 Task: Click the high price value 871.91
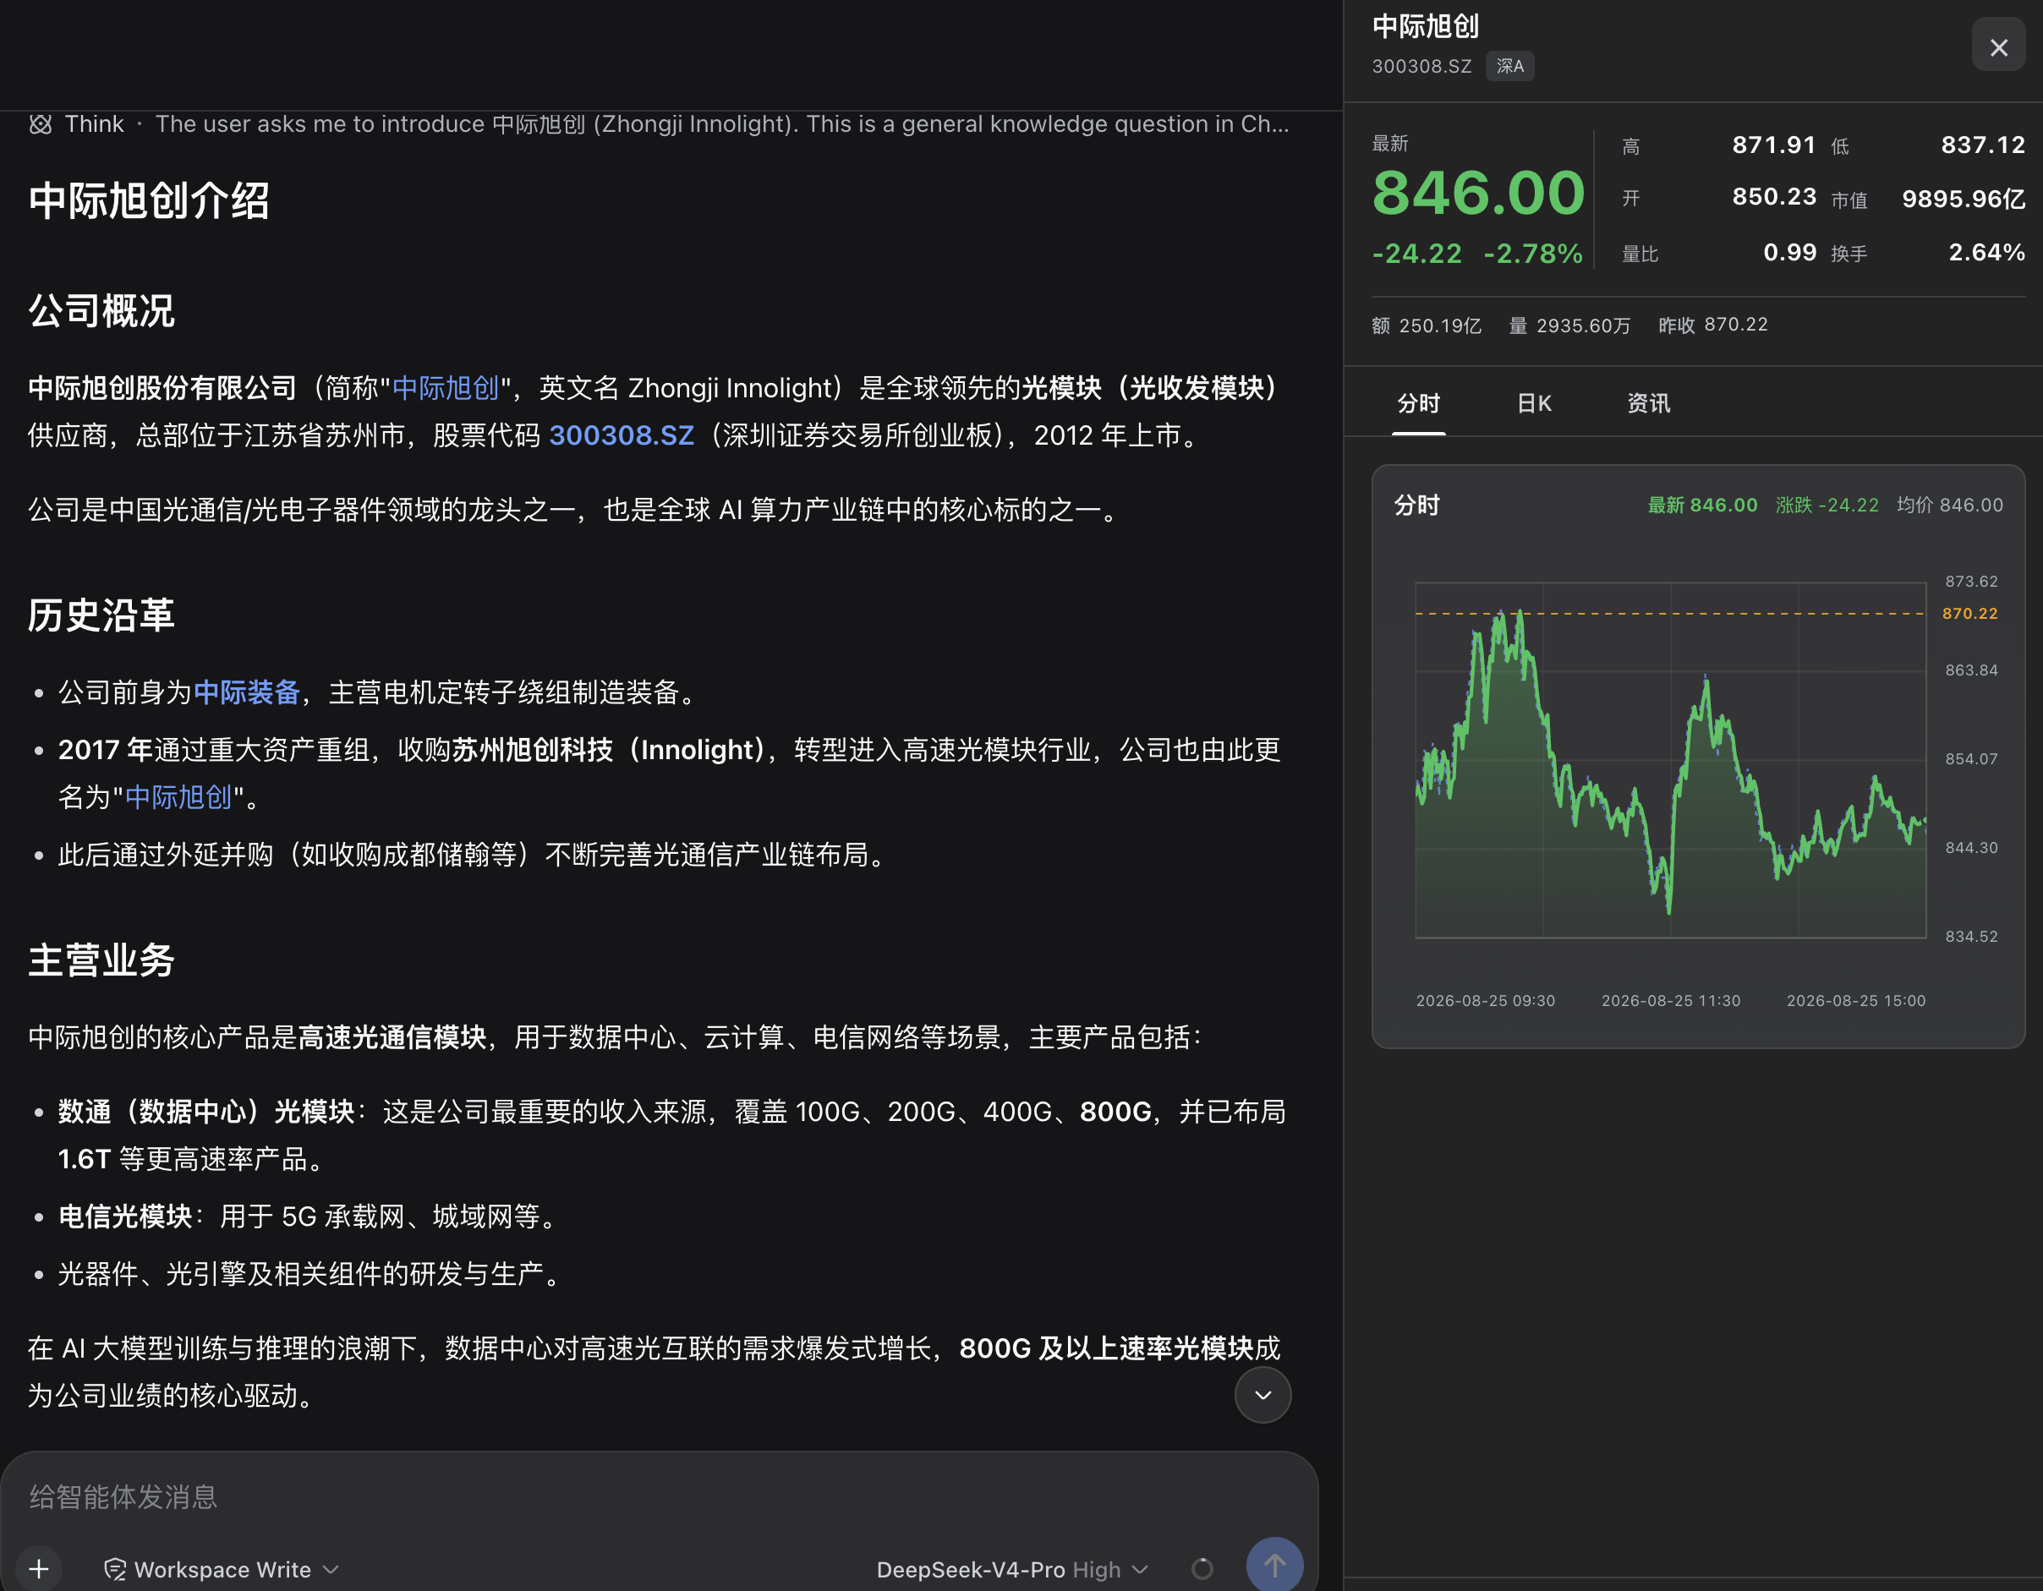[x=1773, y=145]
